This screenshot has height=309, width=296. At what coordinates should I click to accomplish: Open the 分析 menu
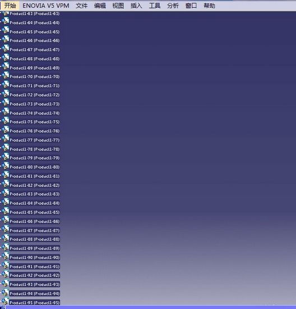coord(173,6)
